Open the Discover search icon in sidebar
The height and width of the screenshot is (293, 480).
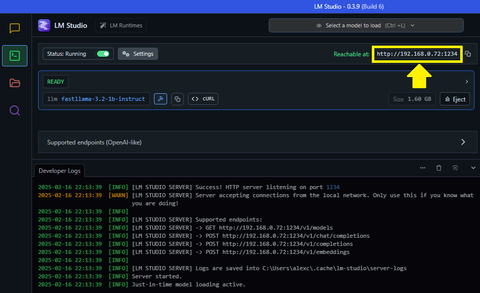point(15,111)
